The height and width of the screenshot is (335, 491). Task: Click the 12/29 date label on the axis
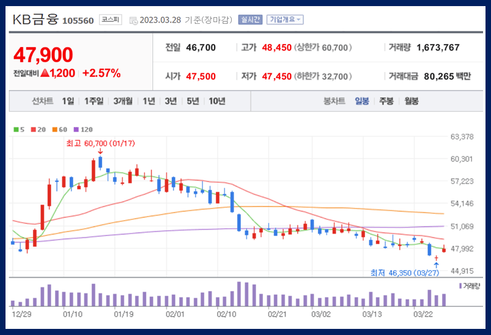tap(21, 314)
